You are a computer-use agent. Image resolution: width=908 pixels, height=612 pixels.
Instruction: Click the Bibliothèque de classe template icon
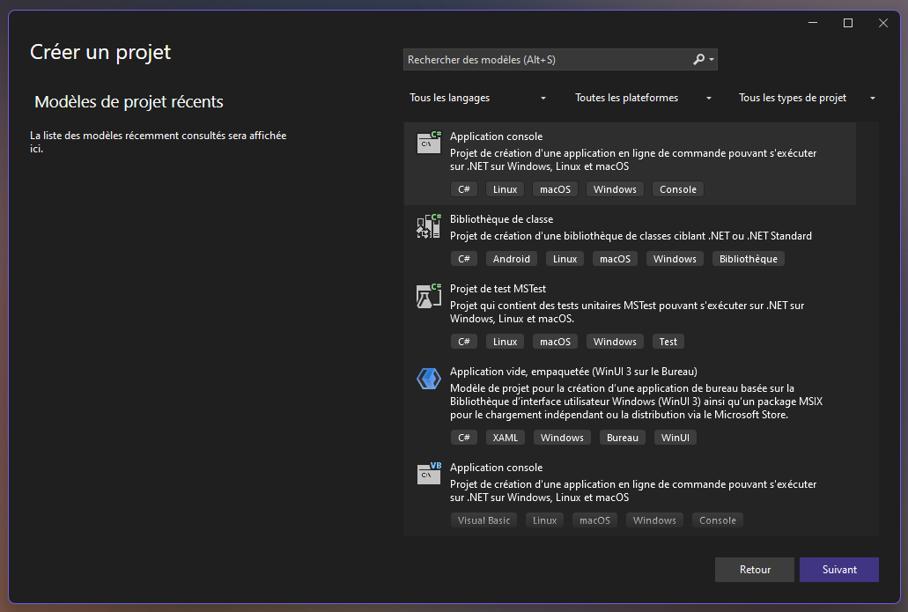(428, 225)
